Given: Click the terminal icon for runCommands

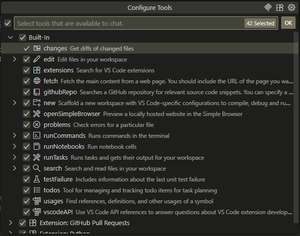Looking at the screenshot, I should point(37,136).
